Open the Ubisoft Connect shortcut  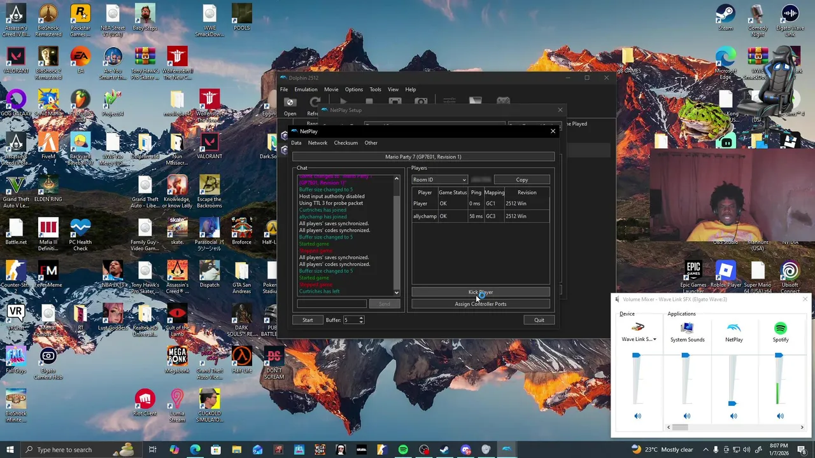pyautogui.click(x=790, y=277)
